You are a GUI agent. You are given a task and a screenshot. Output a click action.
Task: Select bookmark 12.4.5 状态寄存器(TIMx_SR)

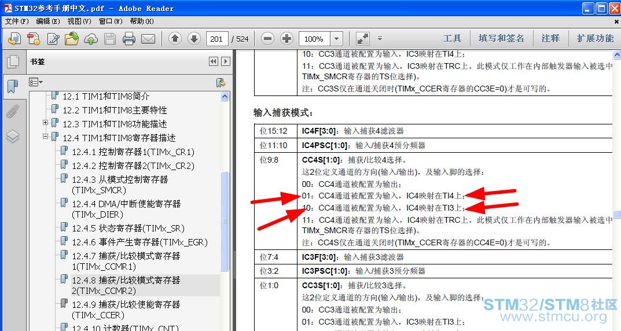(x=128, y=228)
